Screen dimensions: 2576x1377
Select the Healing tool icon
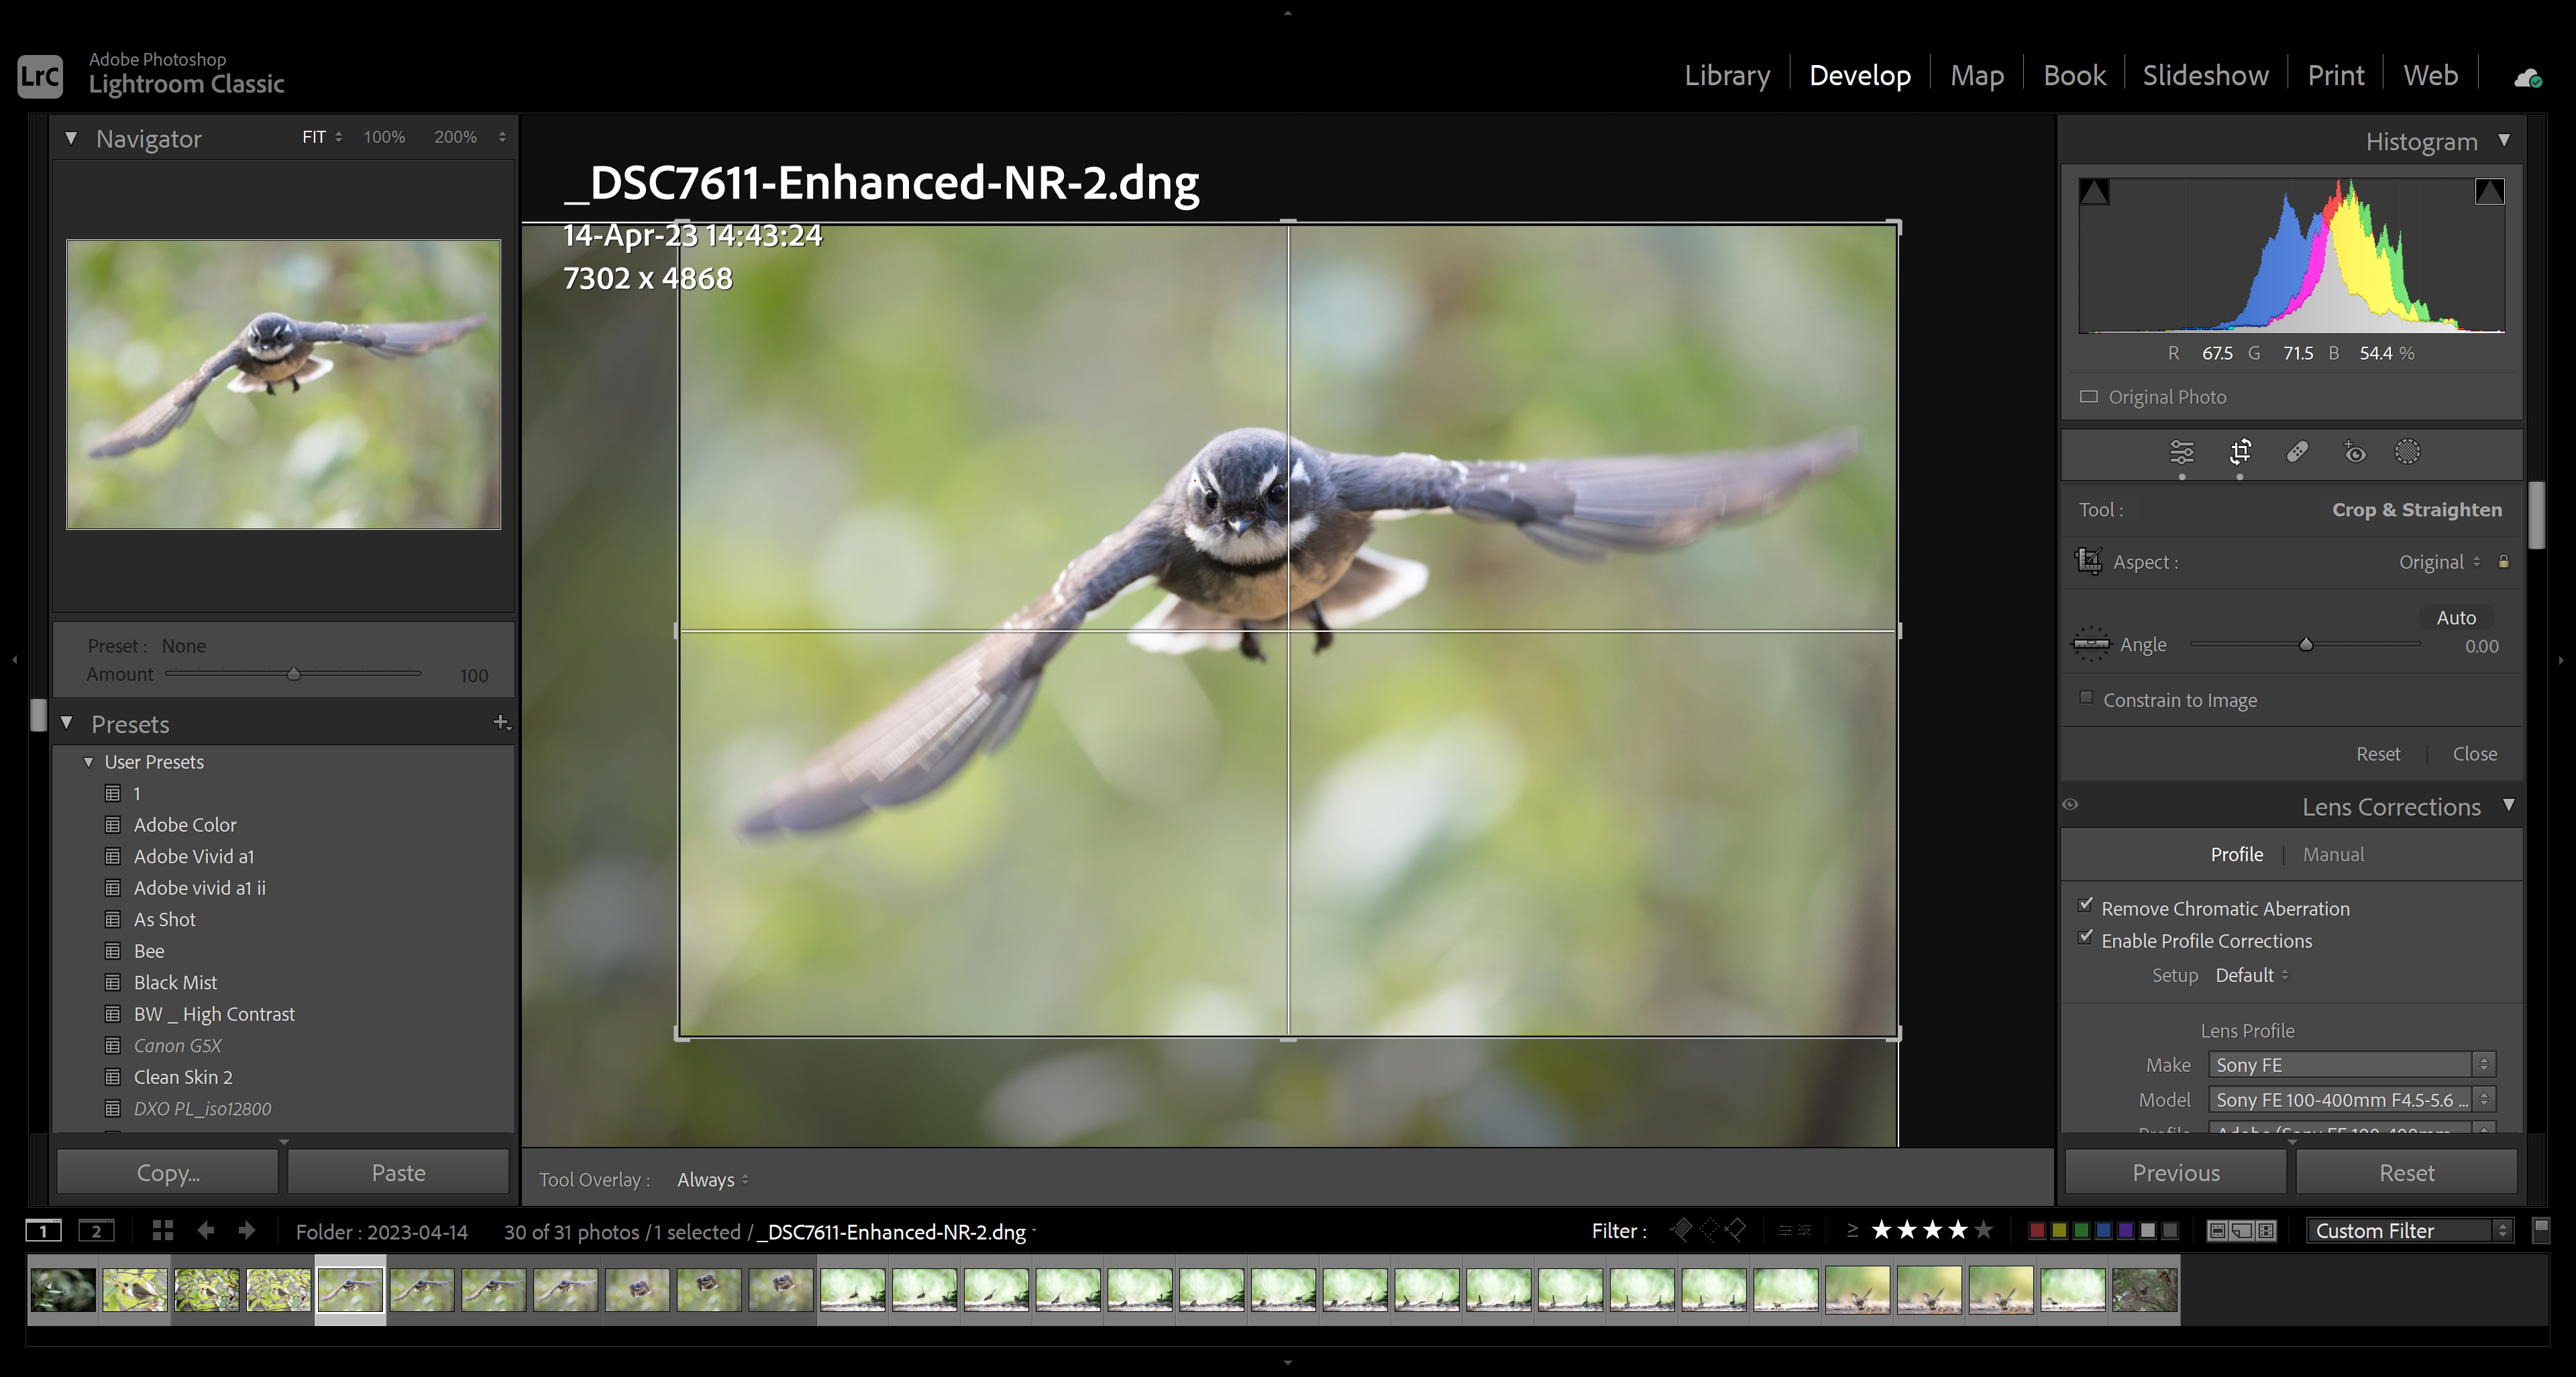pos(2297,452)
